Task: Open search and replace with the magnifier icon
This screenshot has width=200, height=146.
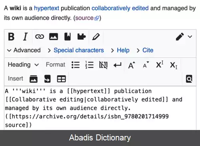Action: pyautogui.click(x=189, y=79)
